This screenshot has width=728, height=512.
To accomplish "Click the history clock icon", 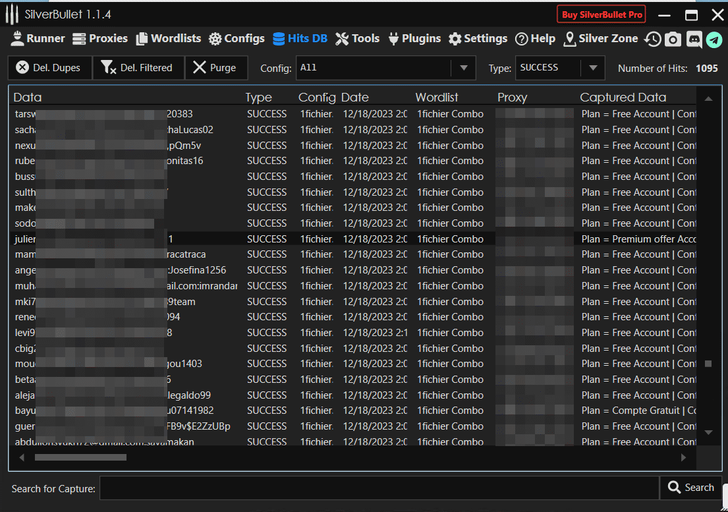I will (x=652, y=40).
